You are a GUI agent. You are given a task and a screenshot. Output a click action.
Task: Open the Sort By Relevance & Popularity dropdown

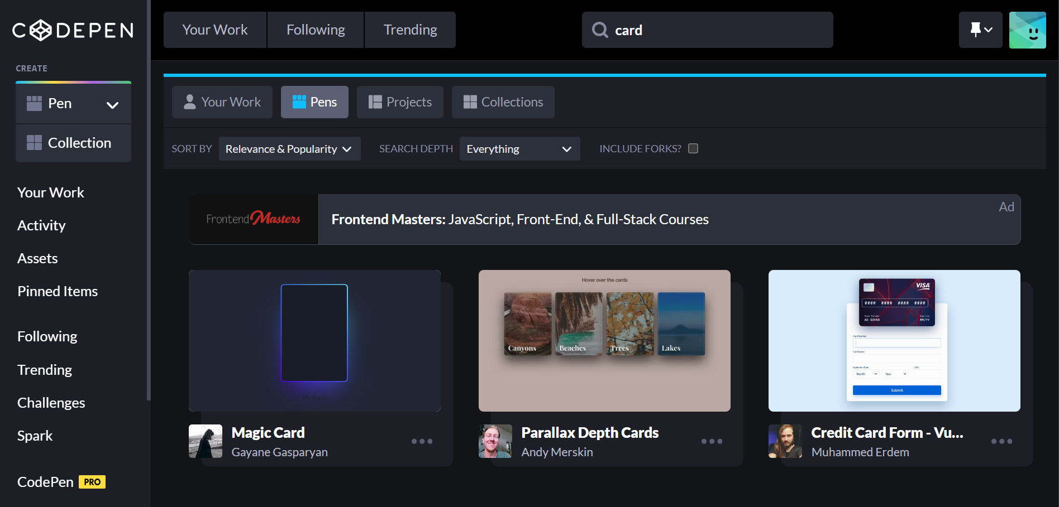coord(289,149)
